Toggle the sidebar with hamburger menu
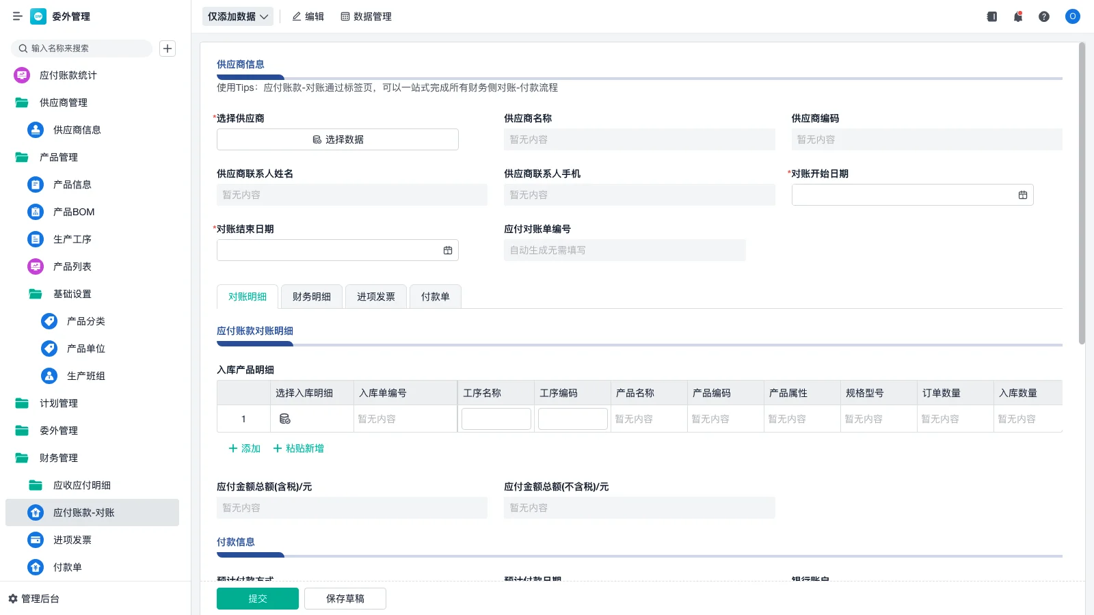 (x=18, y=16)
